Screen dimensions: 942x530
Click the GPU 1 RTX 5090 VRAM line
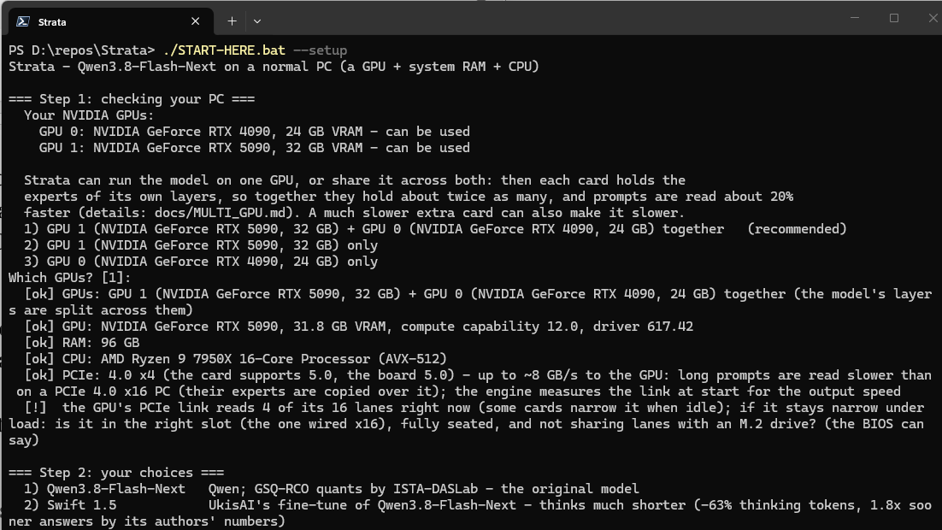(255, 148)
